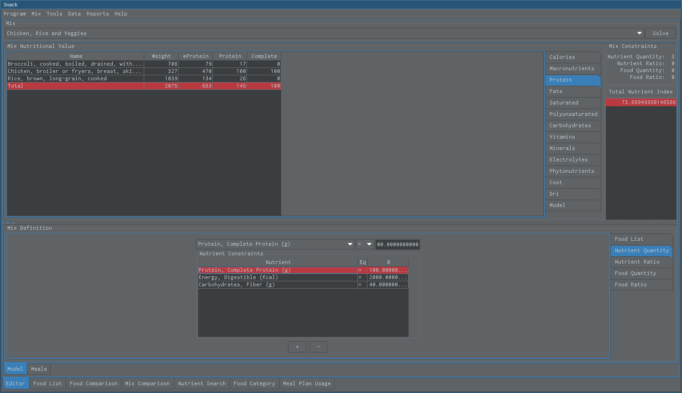Image resolution: width=682 pixels, height=393 pixels.
Task: Switch to the Macronutrients tab
Action: (x=572, y=68)
